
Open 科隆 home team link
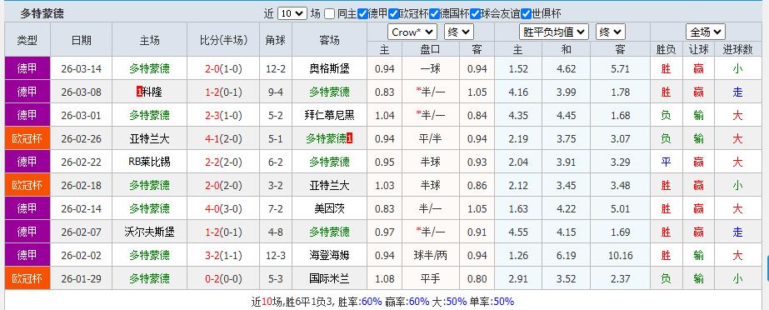(x=152, y=92)
